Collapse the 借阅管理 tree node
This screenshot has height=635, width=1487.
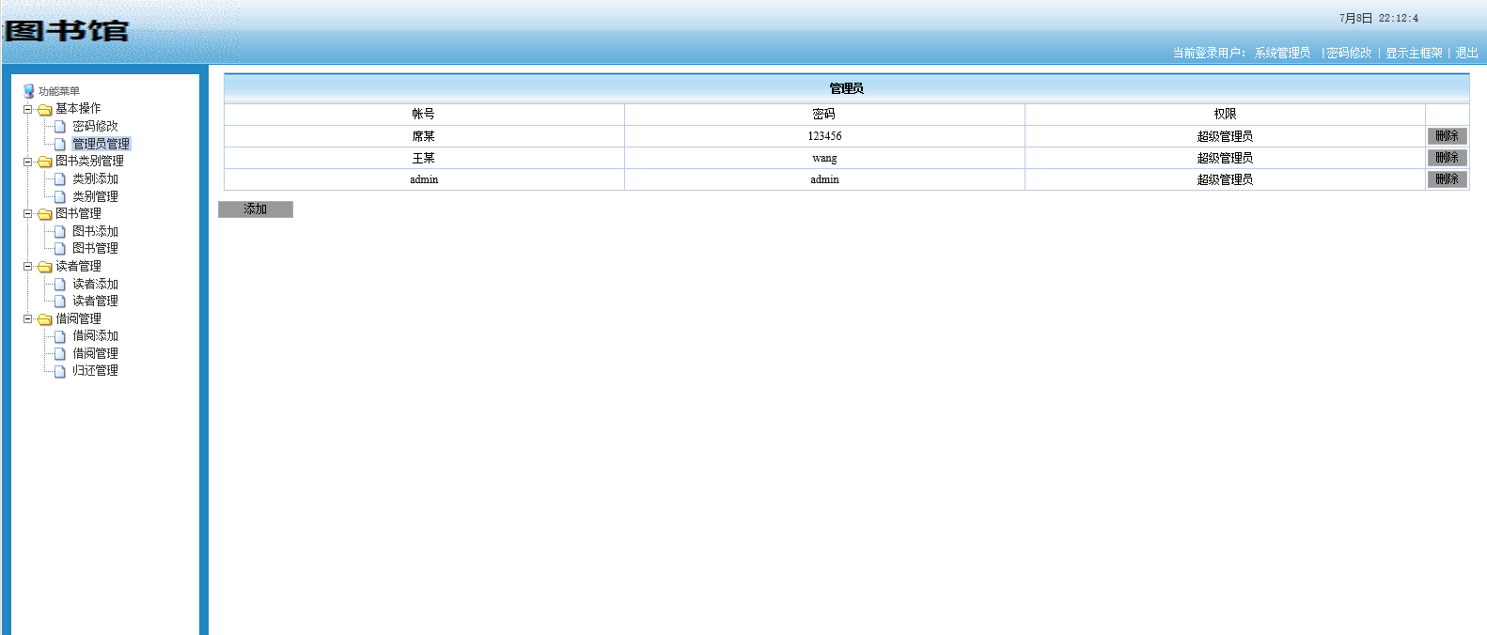pyautogui.click(x=28, y=319)
